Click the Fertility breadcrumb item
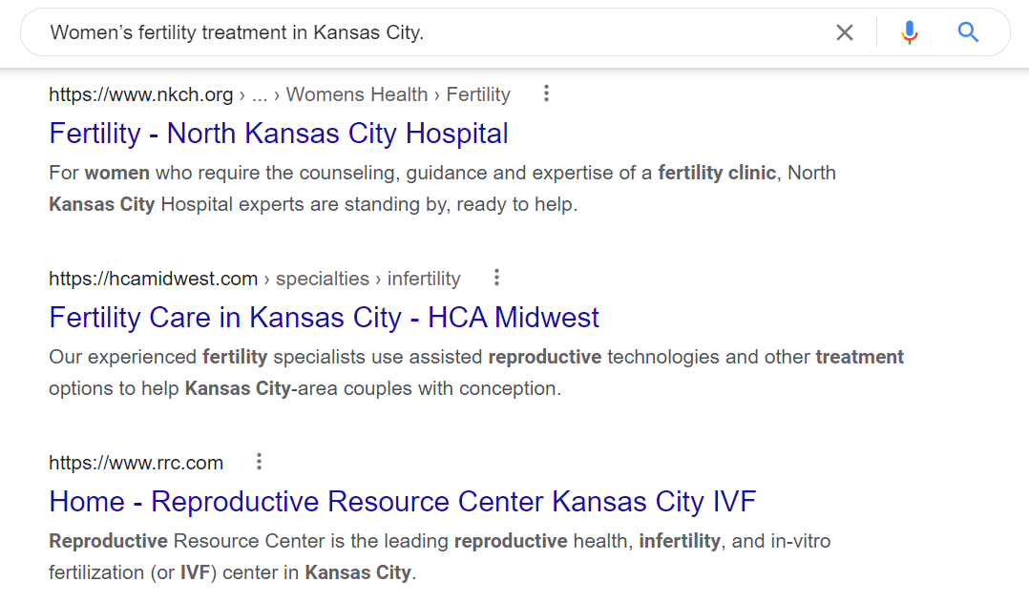 tap(478, 93)
